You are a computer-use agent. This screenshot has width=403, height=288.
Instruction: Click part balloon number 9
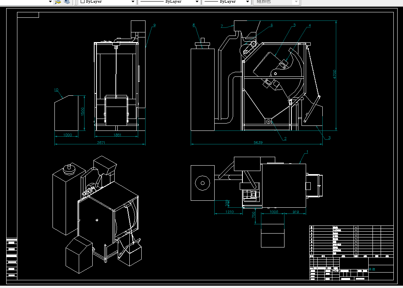154,25
